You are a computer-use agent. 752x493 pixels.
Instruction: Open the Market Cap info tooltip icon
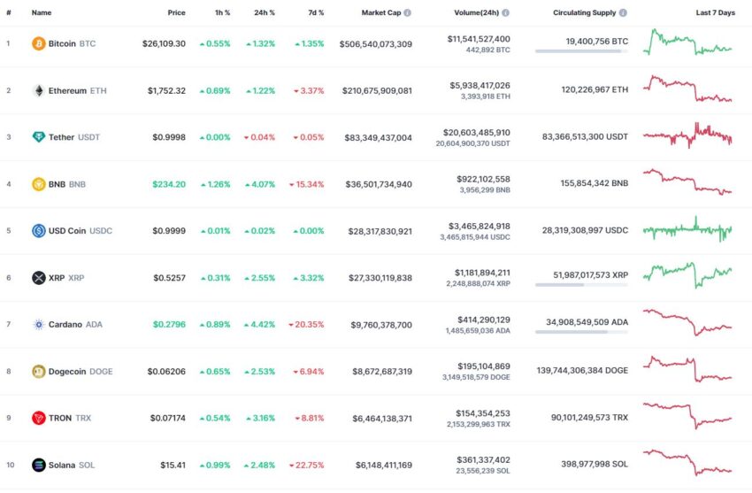click(407, 13)
